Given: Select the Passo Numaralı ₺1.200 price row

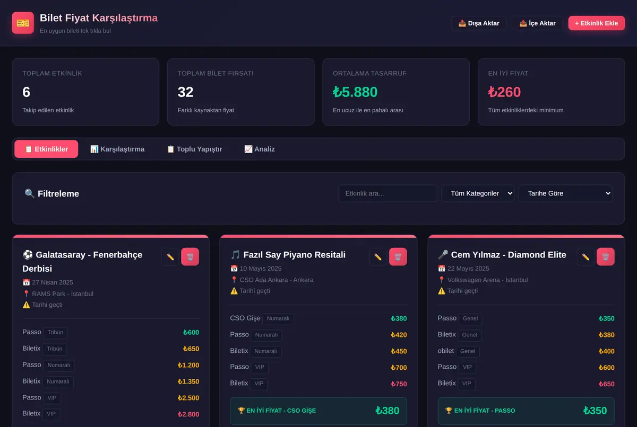Looking at the screenshot, I should click(x=111, y=365).
